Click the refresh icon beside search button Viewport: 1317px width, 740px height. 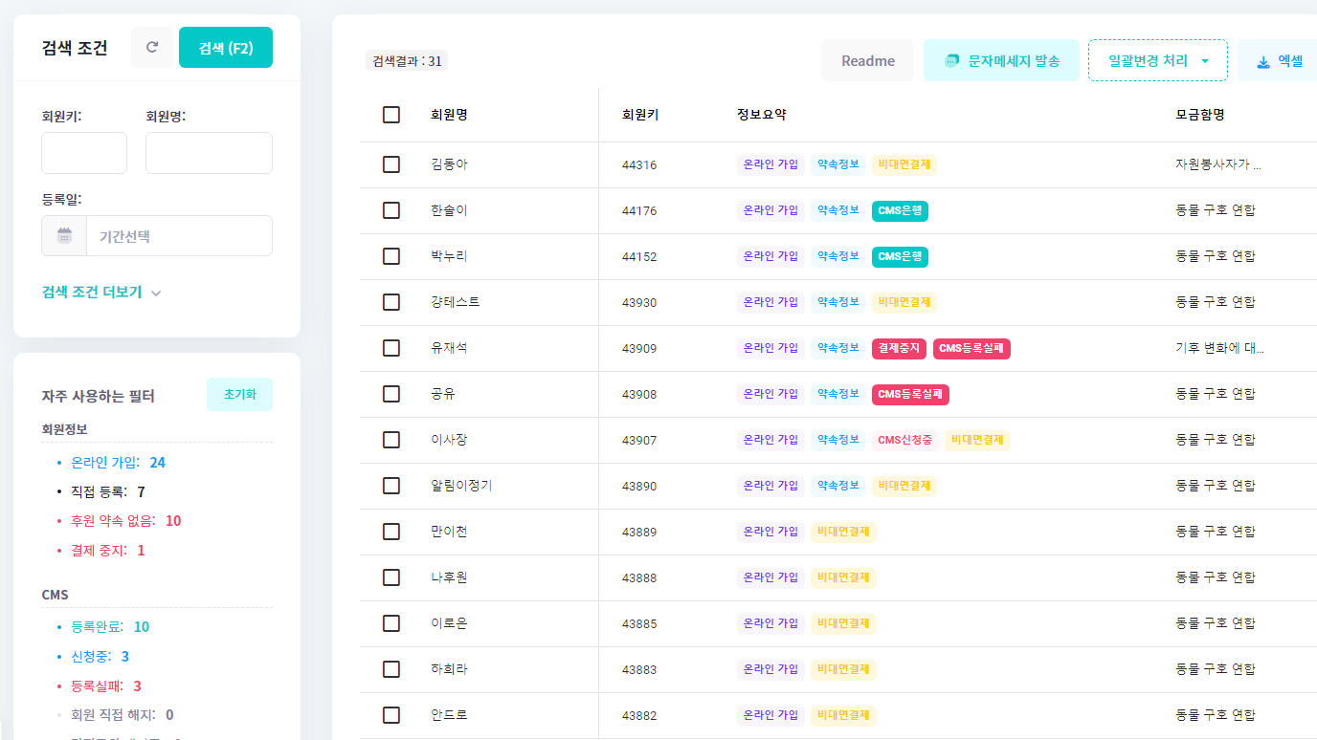[x=151, y=48]
